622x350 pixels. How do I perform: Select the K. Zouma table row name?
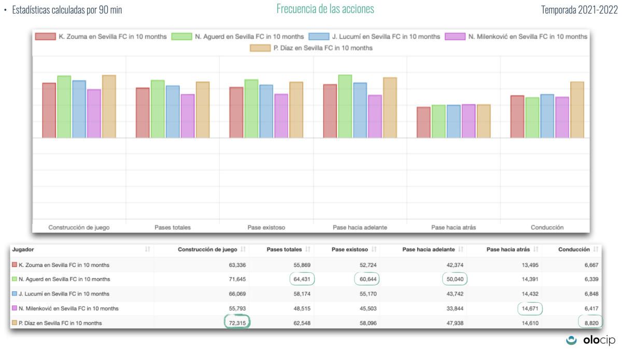tap(63, 265)
